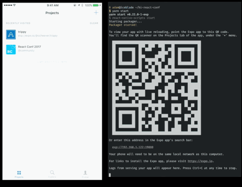Image resolution: width=242 pixels, height=187 pixels.
Task: Select the Projects tab grid icon
Action: (x=19, y=172)
